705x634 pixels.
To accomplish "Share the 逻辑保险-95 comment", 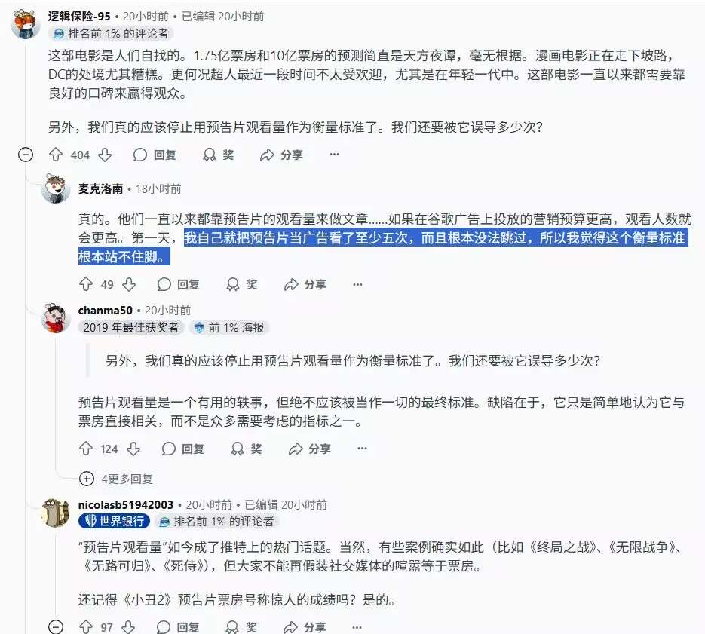I will click(x=281, y=155).
